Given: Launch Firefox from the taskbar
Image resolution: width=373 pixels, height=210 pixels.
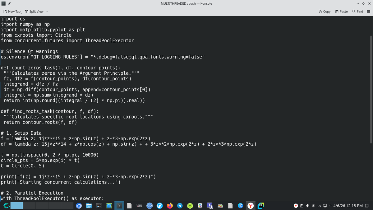Looking at the screenshot, I should 170,206.
